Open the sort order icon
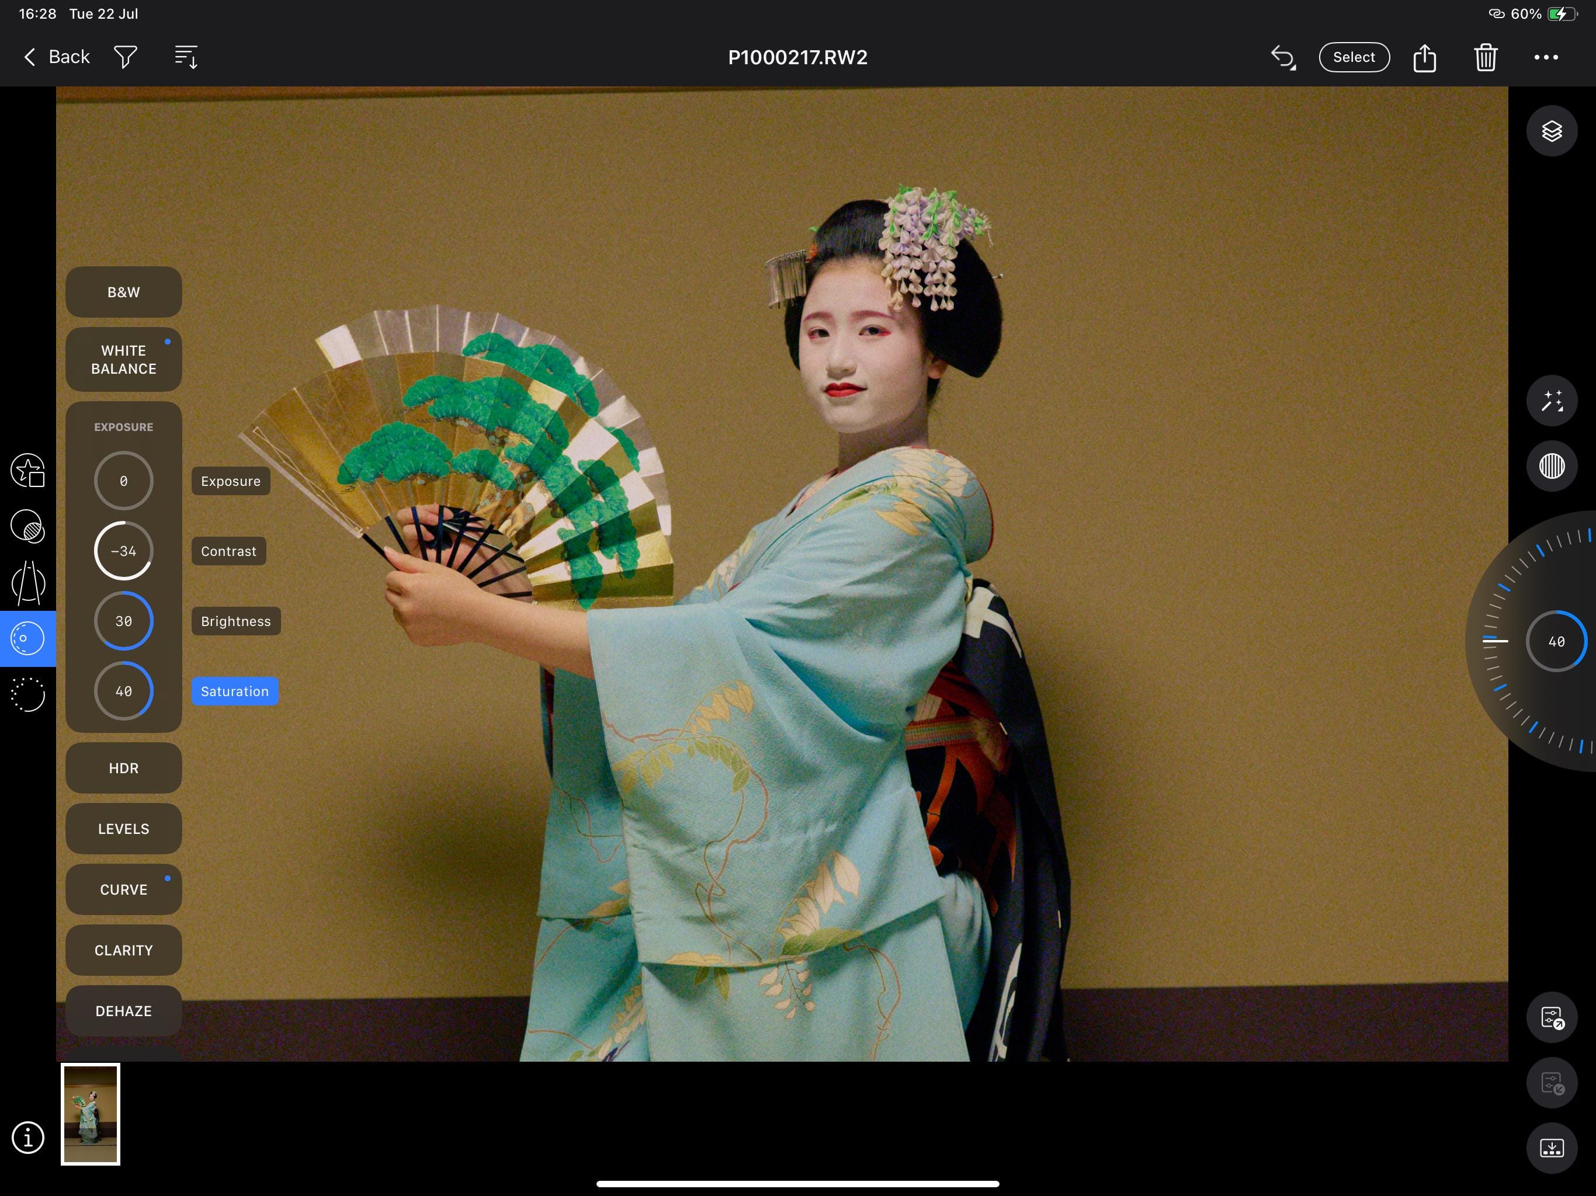Image resolution: width=1596 pixels, height=1196 pixels. [x=186, y=57]
